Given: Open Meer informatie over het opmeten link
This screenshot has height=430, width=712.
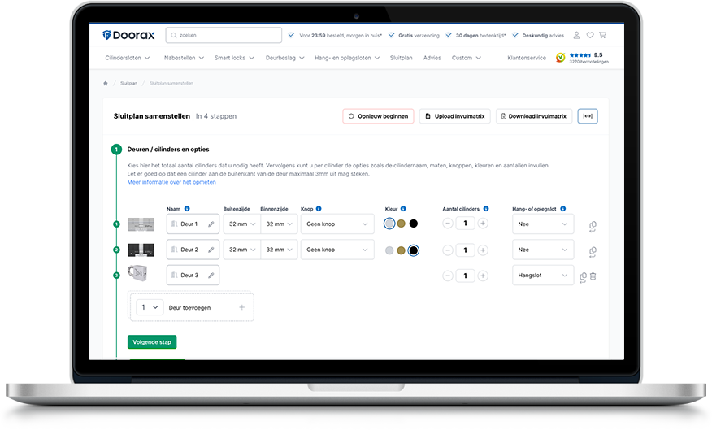Looking at the screenshot, I should 171,182.
